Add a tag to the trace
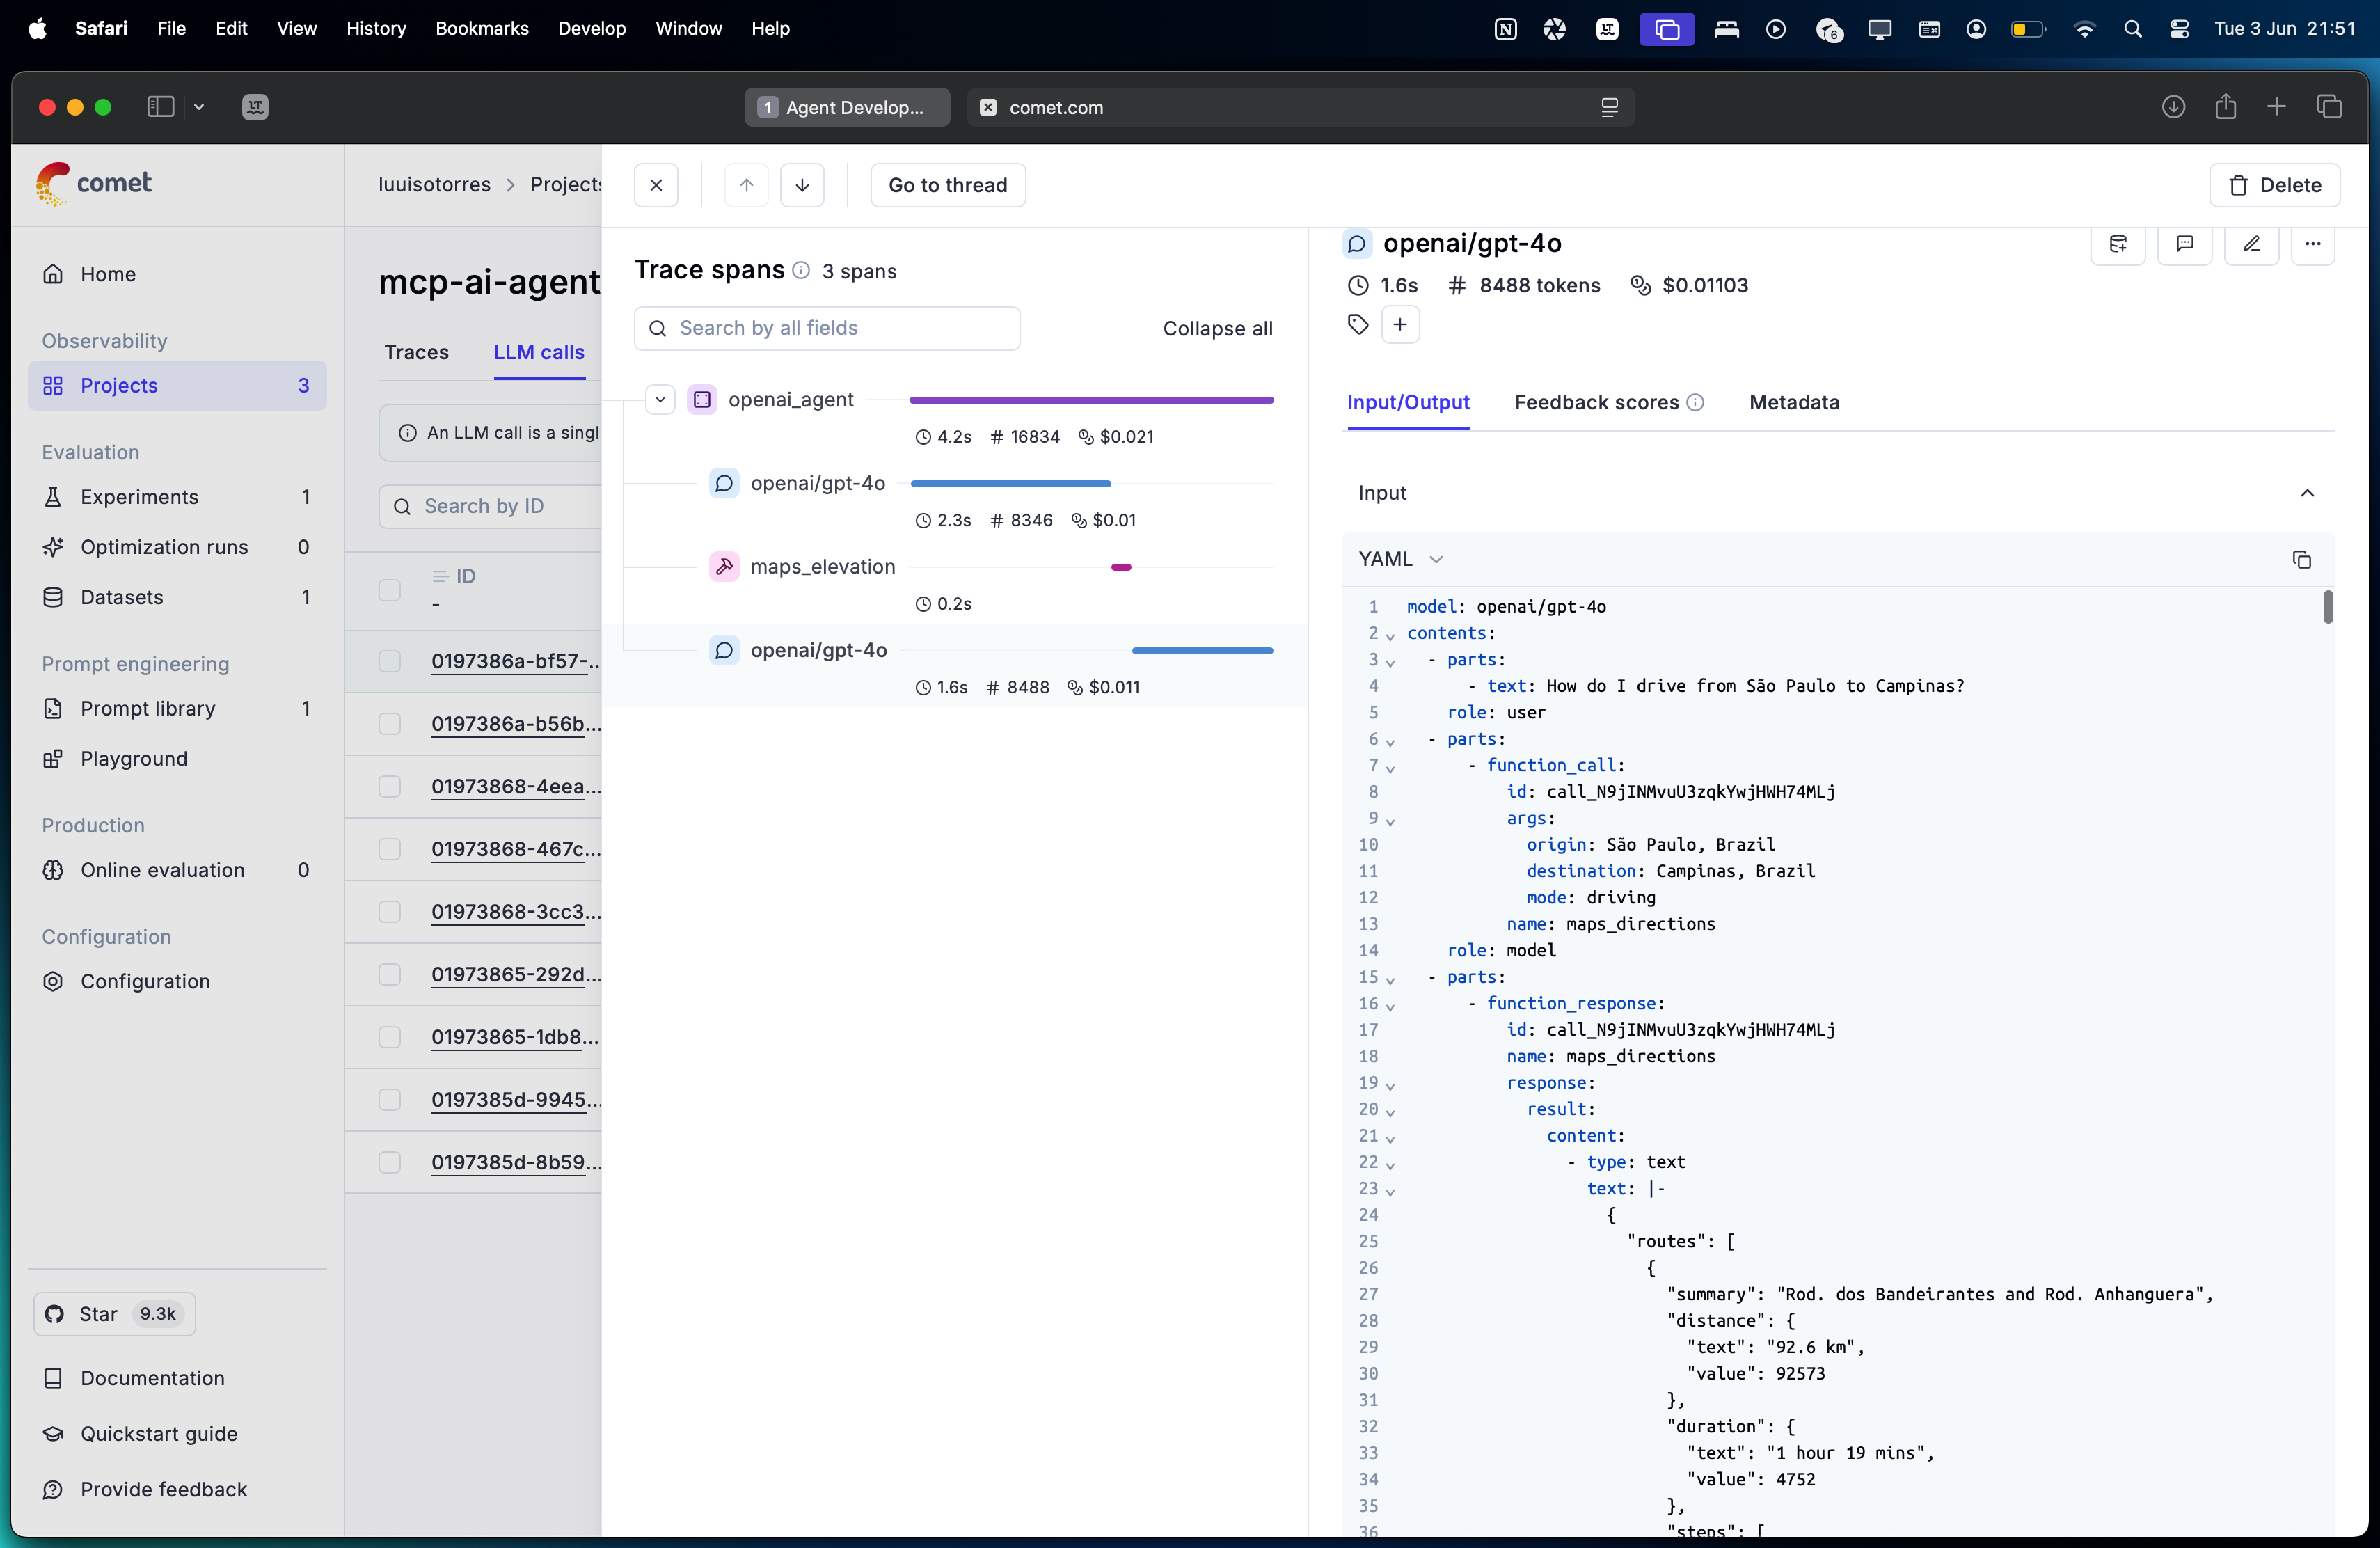2380x1548 pixels. pyautogui.click(x=1400, y=324)
